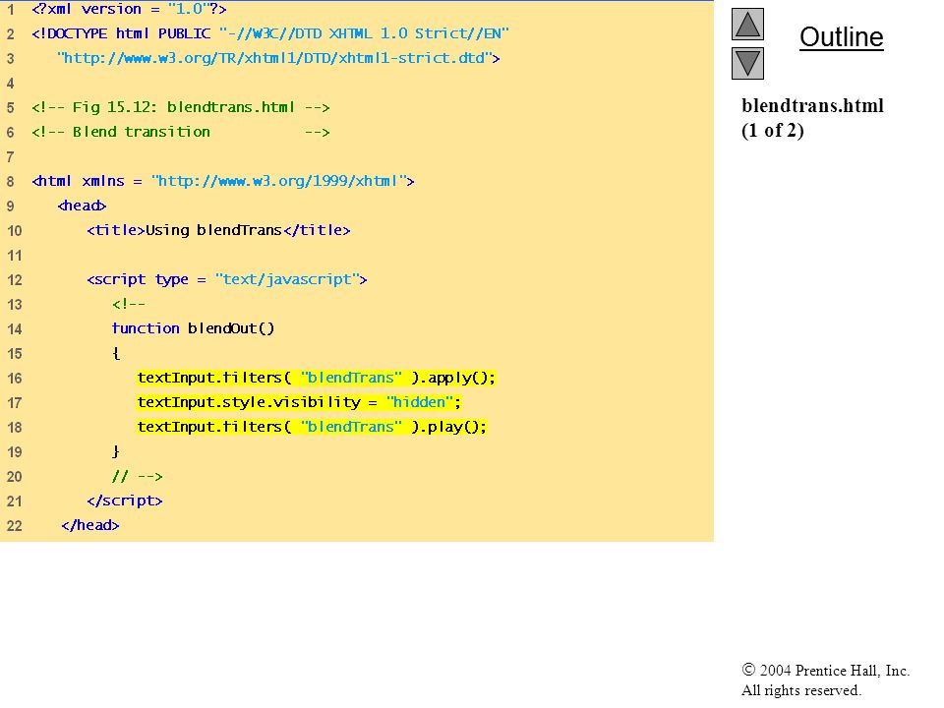Click the highlighted visibility = "hidden" statement
944x708 pixels.
(x=299, y=403)
